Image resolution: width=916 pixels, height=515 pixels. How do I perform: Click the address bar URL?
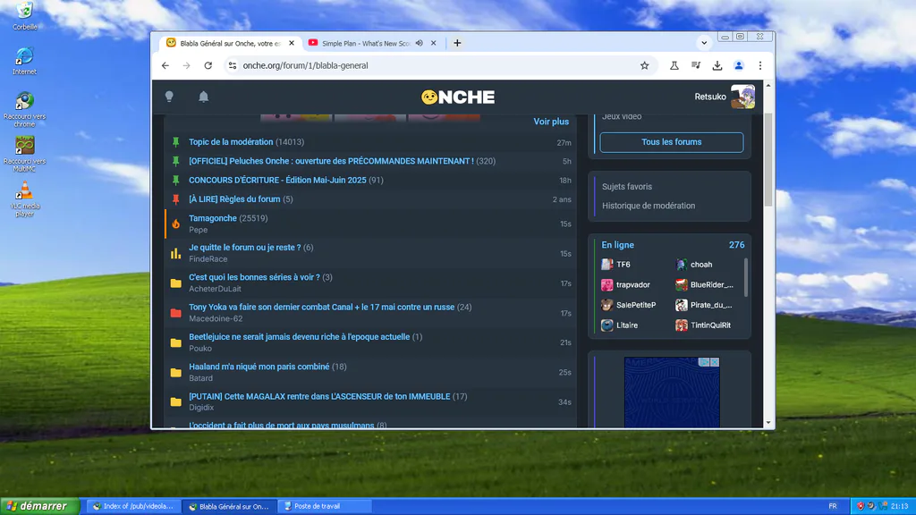[306, 65]
